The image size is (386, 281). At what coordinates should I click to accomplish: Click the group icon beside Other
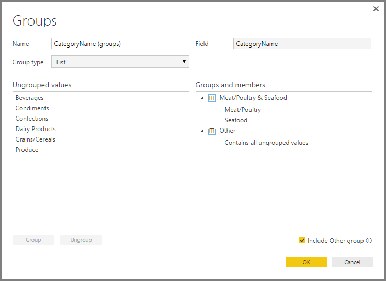(212, 131)
